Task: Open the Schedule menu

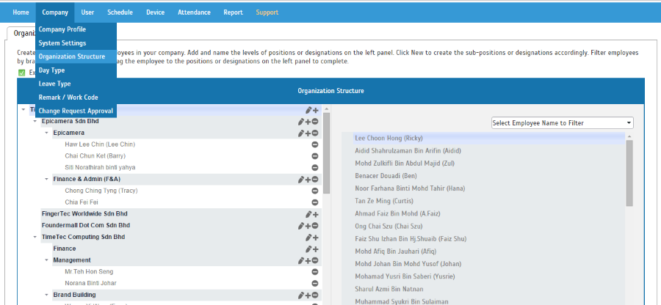Action: pos(120,12)
